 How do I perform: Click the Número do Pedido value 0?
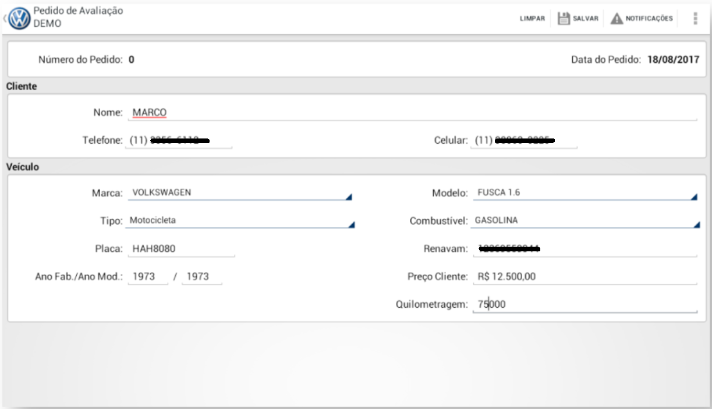pos(132,59)
